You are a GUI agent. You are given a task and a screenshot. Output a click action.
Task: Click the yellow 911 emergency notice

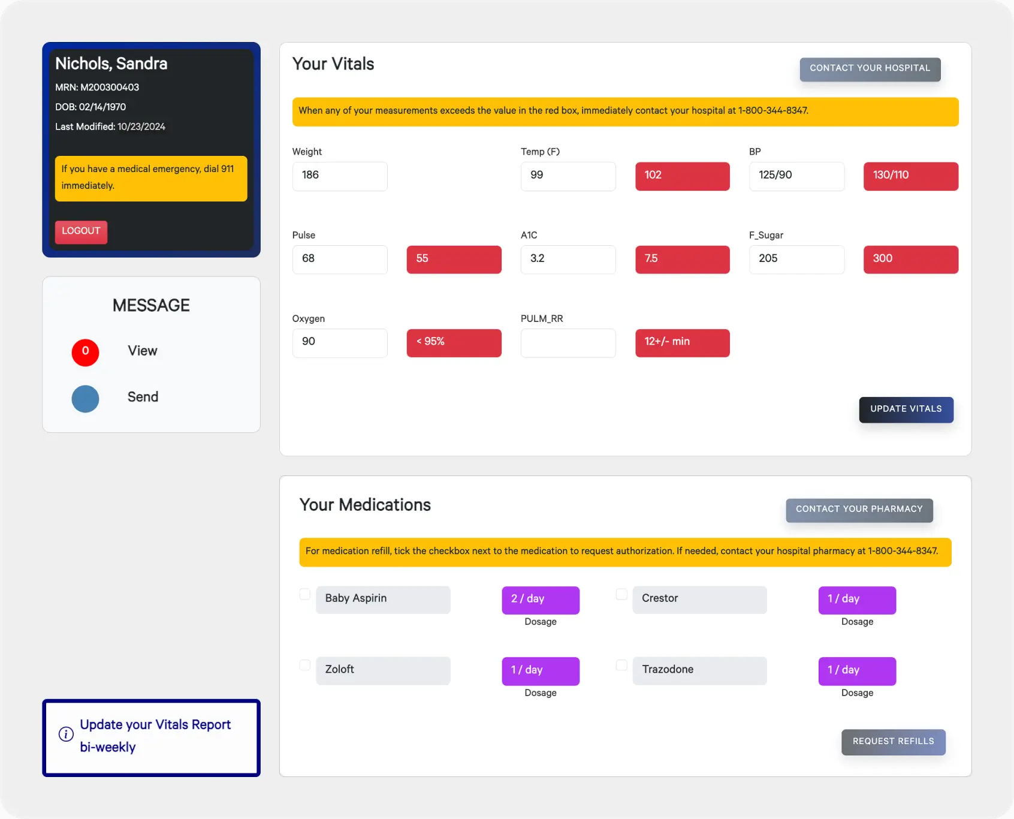[x=151, y=178]
